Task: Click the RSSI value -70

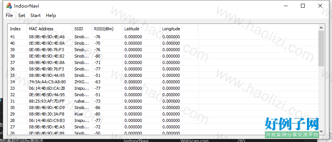Action: pyautogui.click(x=97, y=43)
